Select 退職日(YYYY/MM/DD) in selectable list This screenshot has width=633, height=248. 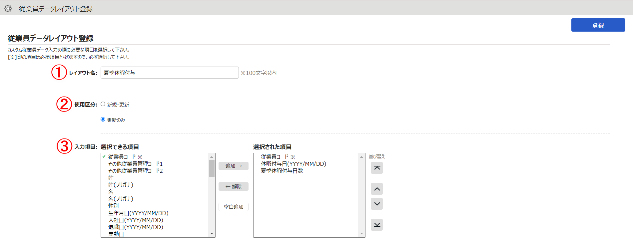click(x=136, y=227)
